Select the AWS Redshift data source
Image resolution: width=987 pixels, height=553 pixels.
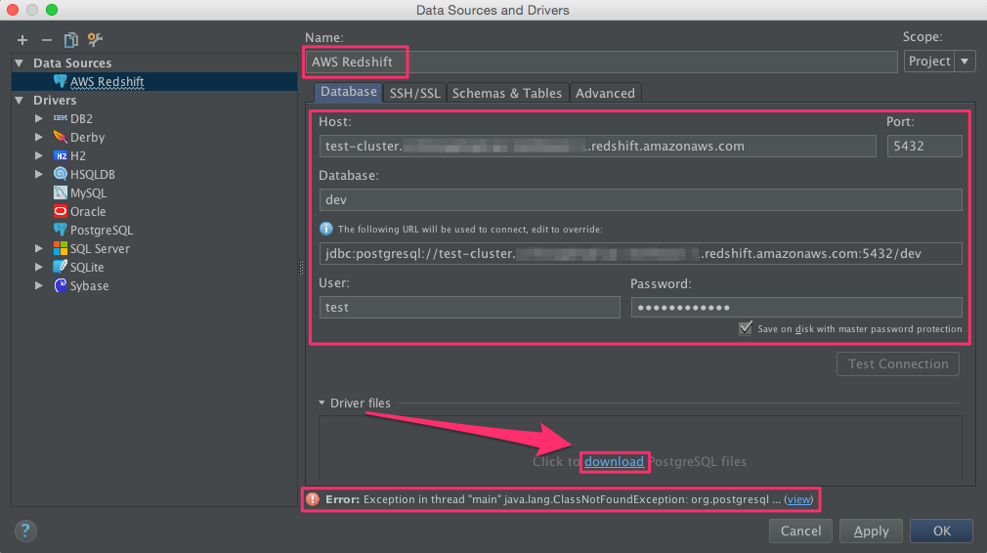pos(154,81)
